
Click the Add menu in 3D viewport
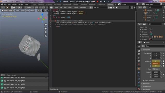click(x=28, y=11)
